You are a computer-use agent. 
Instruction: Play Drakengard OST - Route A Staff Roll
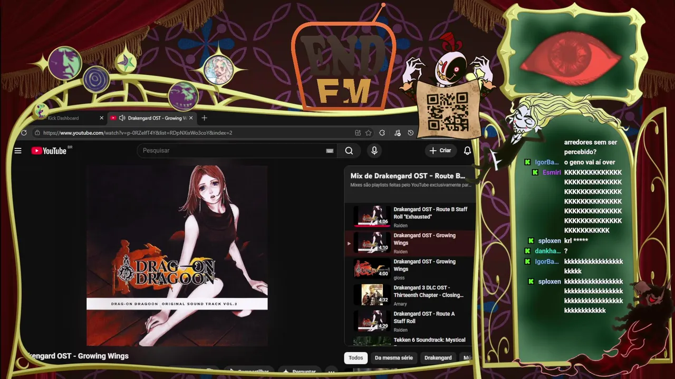[410, 321]
